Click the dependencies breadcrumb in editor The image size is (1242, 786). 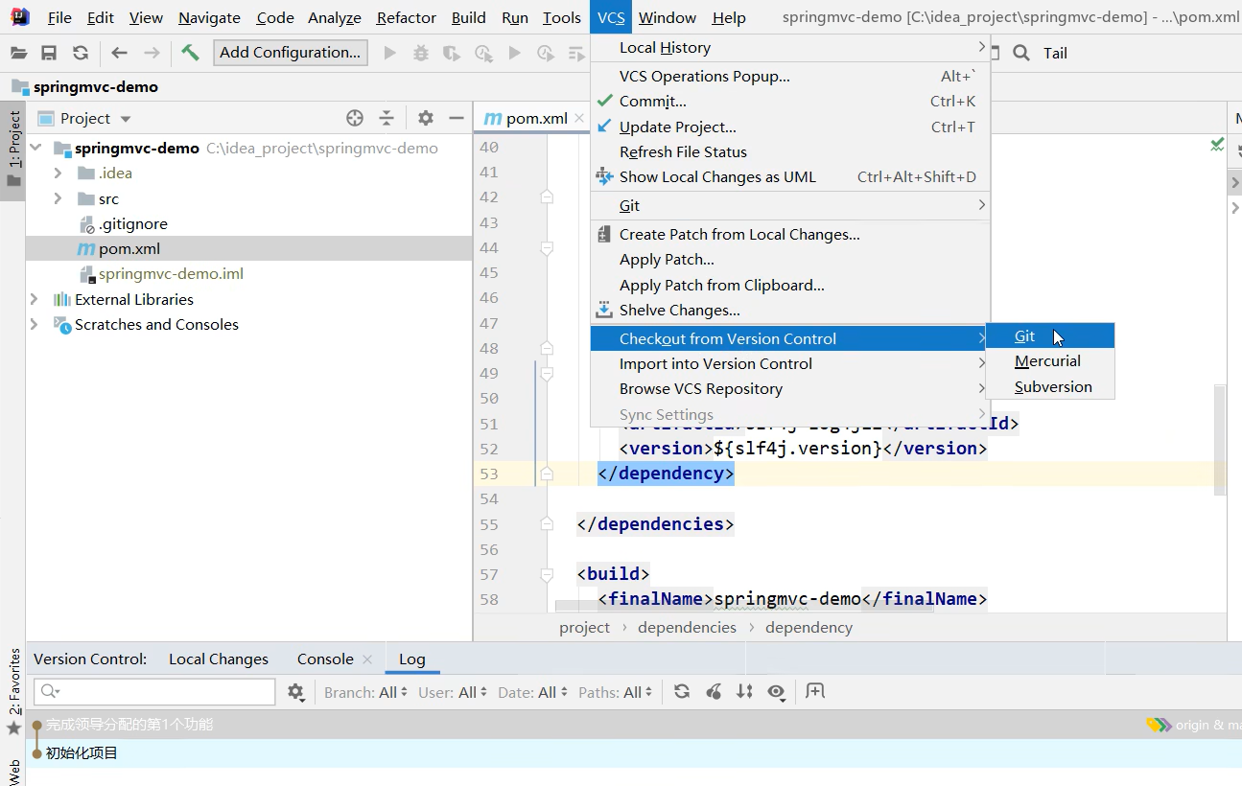(687, 628)
